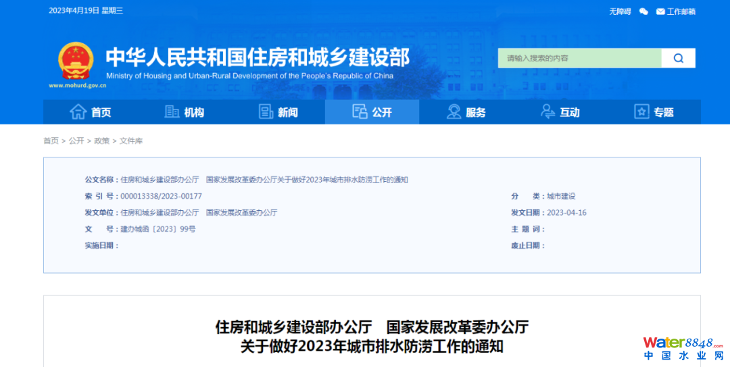Click the national emblem logo
The image size is (730, 367).
[76, 62]
